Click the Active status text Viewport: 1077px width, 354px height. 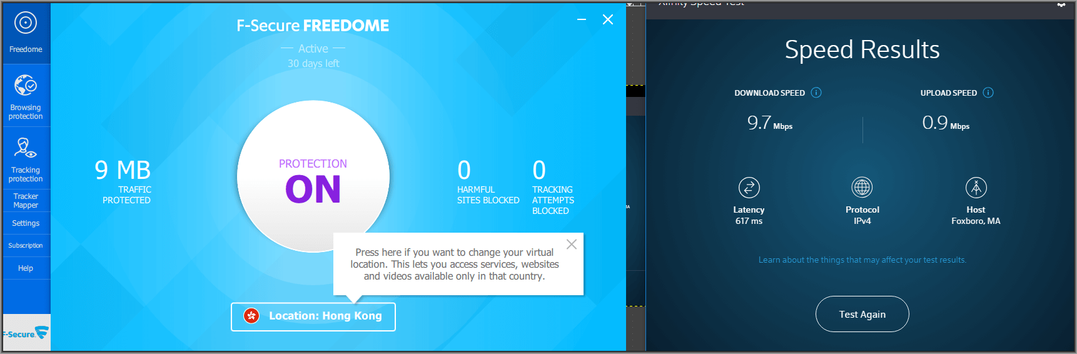pyautogui.click(x=313, y=48)
